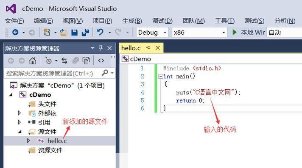
Task: Open the navigate backward history dropdown
Action: tap(23, 32)
